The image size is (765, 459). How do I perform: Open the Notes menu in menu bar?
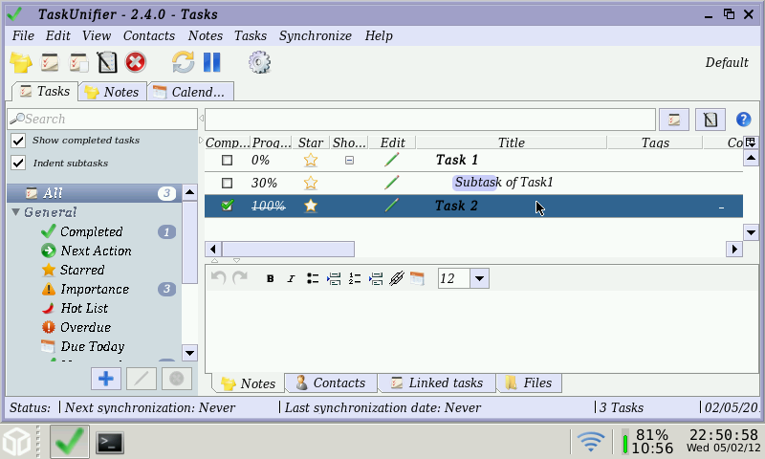pos(206,35)
